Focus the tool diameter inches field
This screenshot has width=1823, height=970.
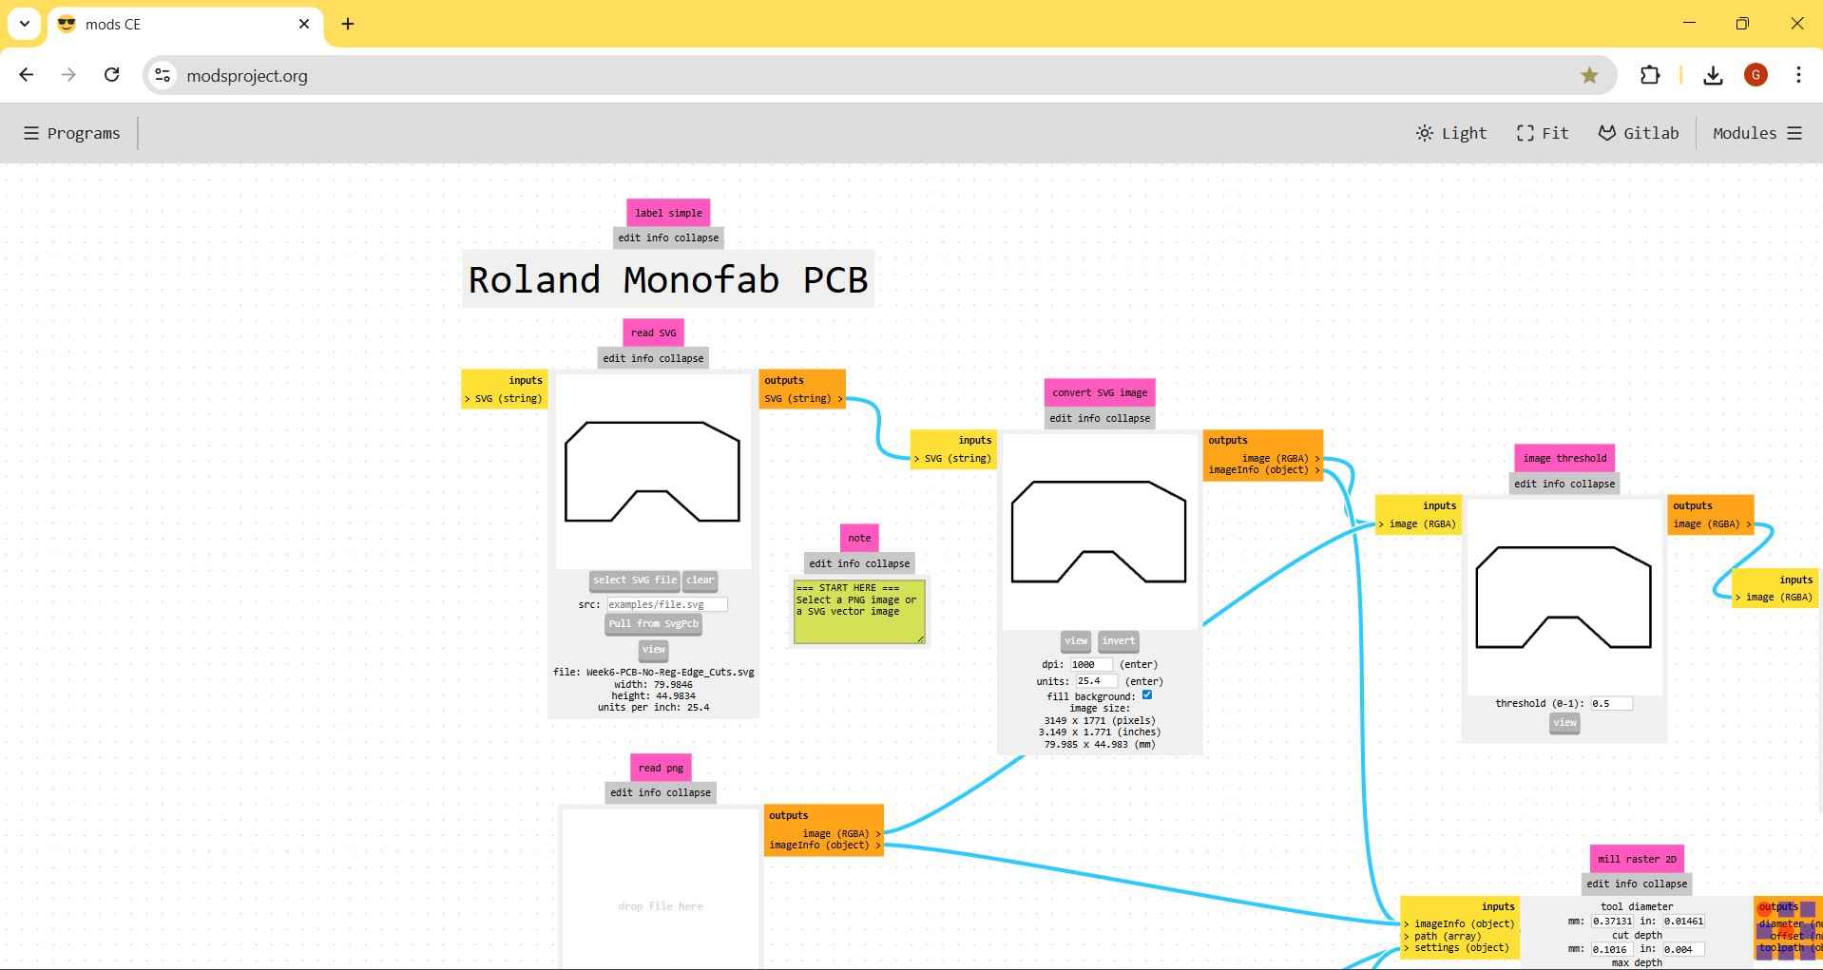pos(1683,921)
